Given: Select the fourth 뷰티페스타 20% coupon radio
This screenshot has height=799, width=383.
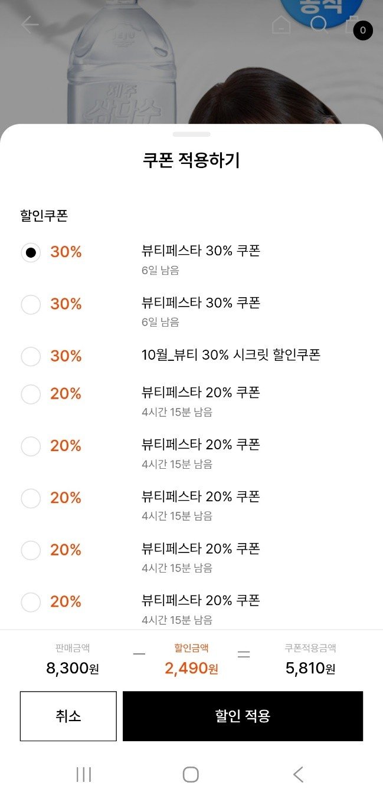Looking at the screenshot, I should pos(31,550).
